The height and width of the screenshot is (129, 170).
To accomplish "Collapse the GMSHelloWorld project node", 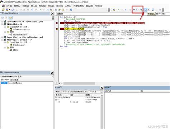I will pyautogui.click(x=2, y=24).
